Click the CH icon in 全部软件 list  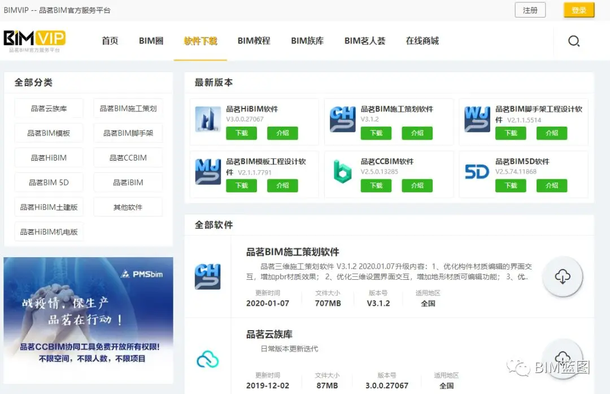[x=208, y=276]
